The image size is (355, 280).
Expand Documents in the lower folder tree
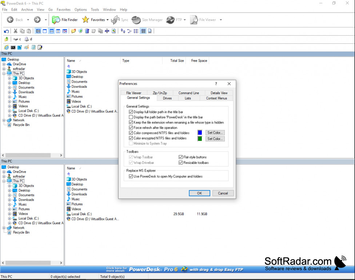click(x=9, y=195)
